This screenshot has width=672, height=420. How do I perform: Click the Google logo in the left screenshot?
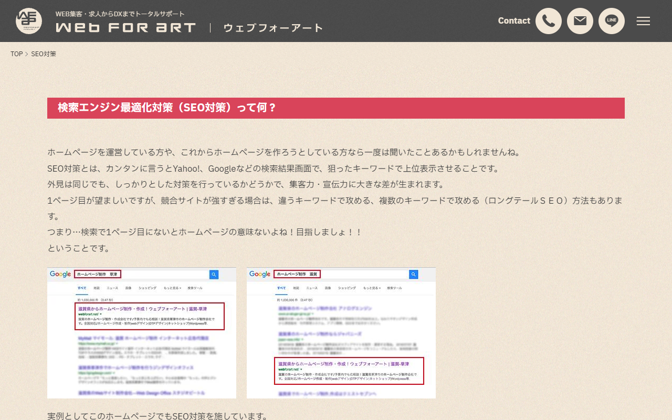(60, 274)
